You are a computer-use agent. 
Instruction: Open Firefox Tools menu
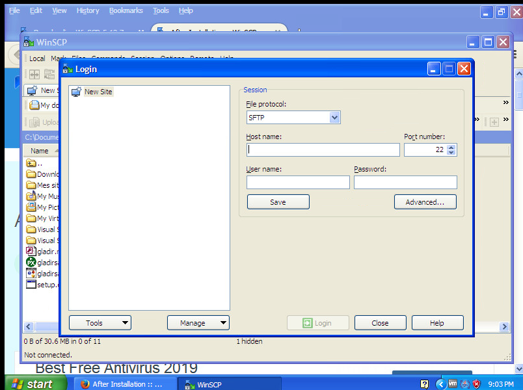161,10
